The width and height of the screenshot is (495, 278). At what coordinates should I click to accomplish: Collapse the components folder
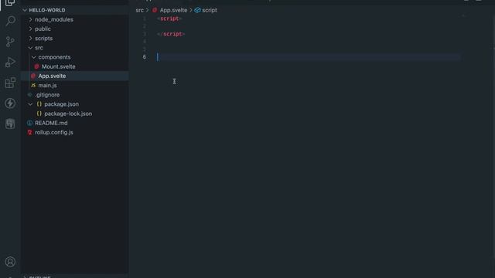pyautogui.click(x=34, y=57)
